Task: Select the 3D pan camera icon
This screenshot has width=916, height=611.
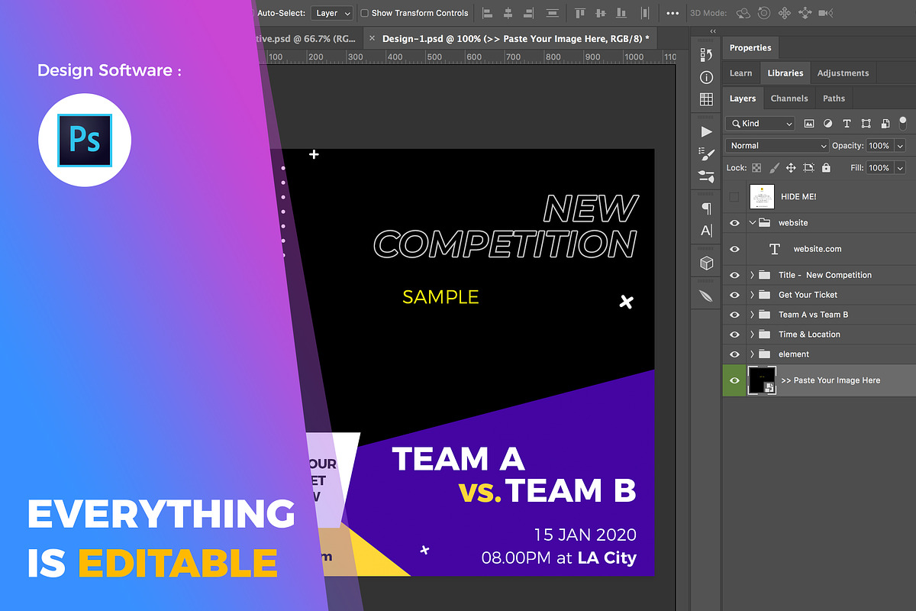Action: pos(784,13)
